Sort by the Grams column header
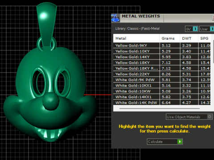Image resolution: width=214 pixels, height=160 pixels. pyautogui.click(x=170, y=38)
